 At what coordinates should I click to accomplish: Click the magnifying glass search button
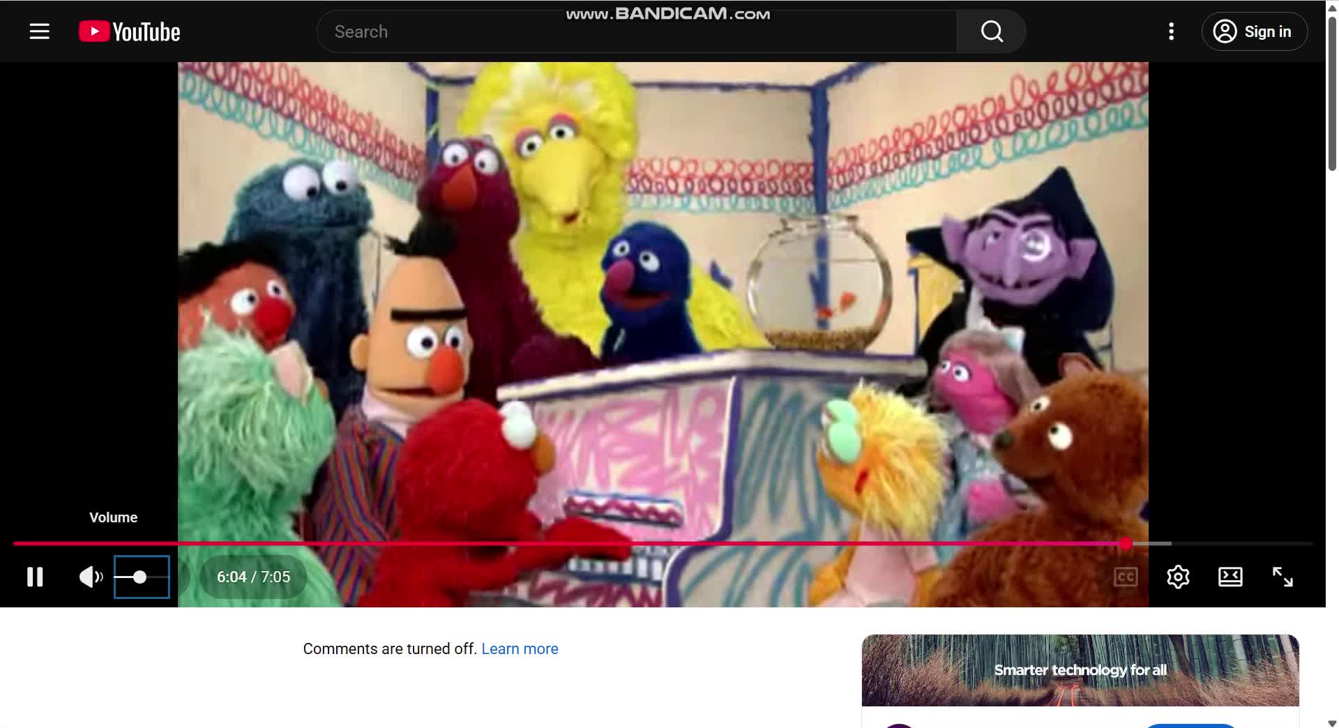point(992,31)
